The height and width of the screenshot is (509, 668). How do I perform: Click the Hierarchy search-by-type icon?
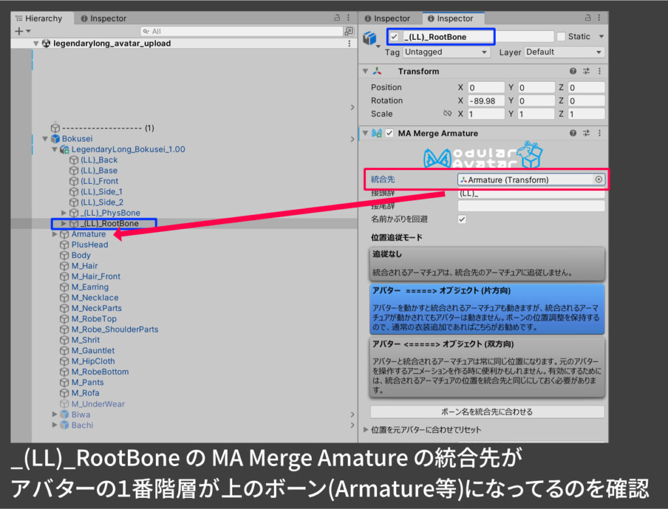349,31
